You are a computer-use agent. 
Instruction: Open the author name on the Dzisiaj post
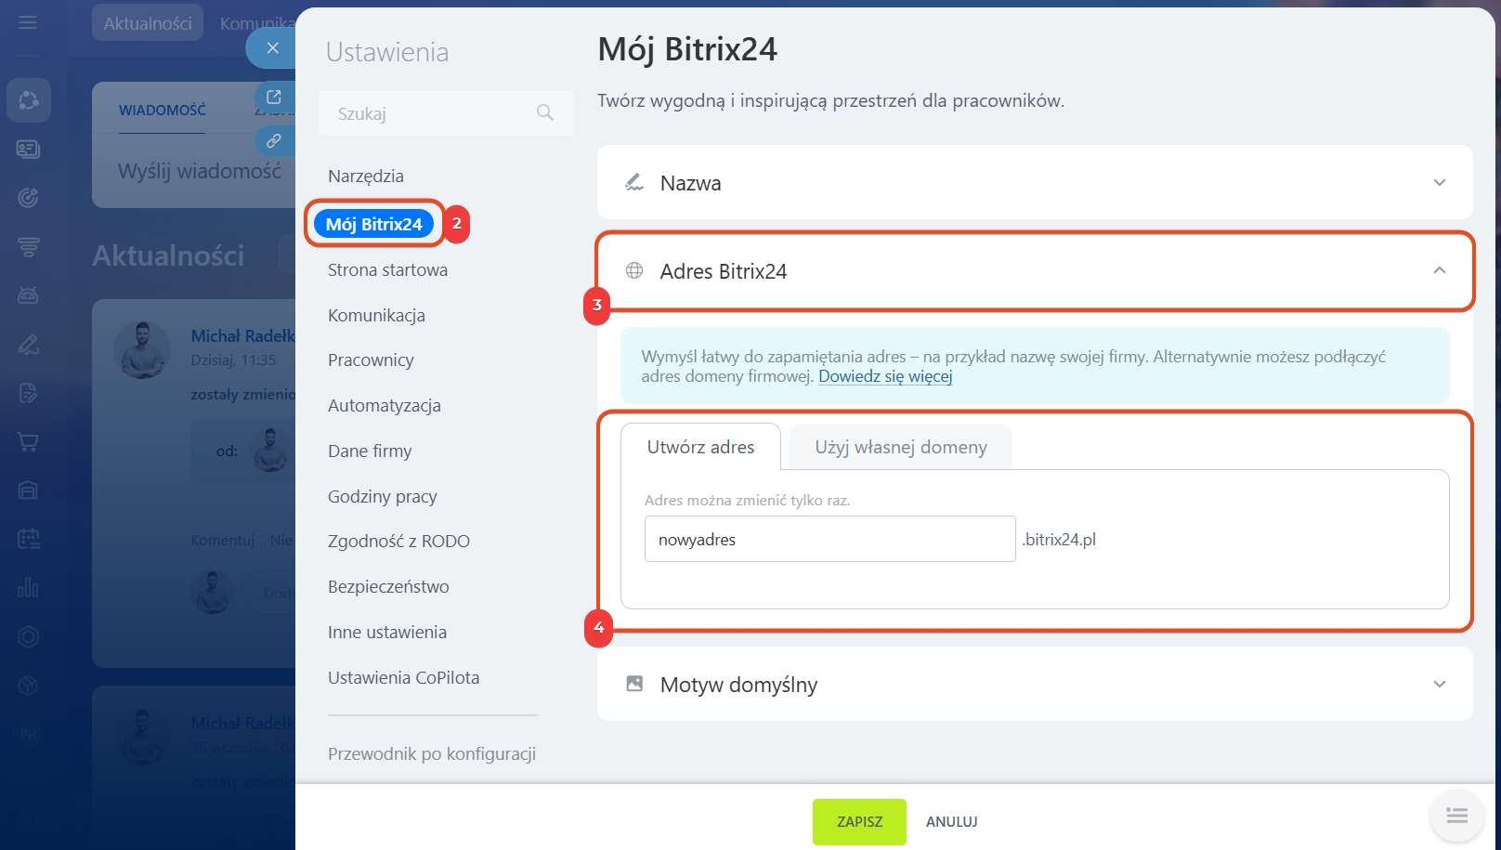[243, 335]
